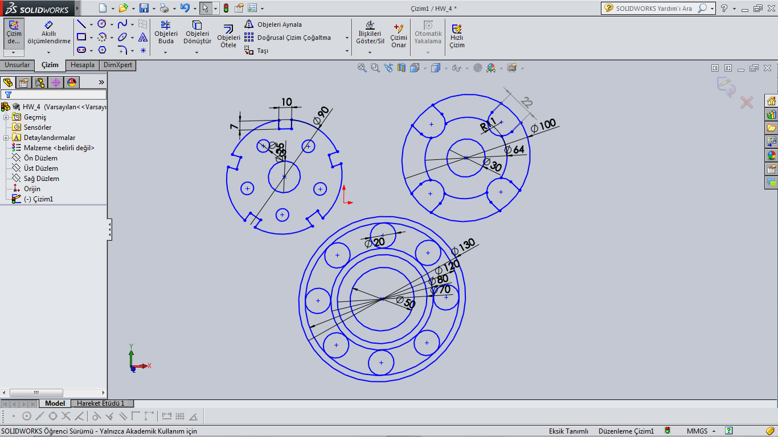Click Akıllı ölçümlendirme smart dimension tool

(x=49, y=33)
